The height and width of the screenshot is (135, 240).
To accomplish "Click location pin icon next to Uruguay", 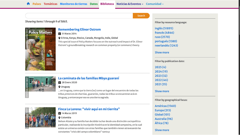I will tap(59, 87).
